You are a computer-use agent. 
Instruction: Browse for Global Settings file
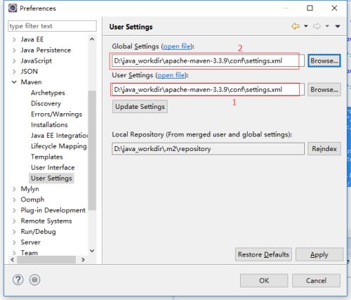pos(324,61)
